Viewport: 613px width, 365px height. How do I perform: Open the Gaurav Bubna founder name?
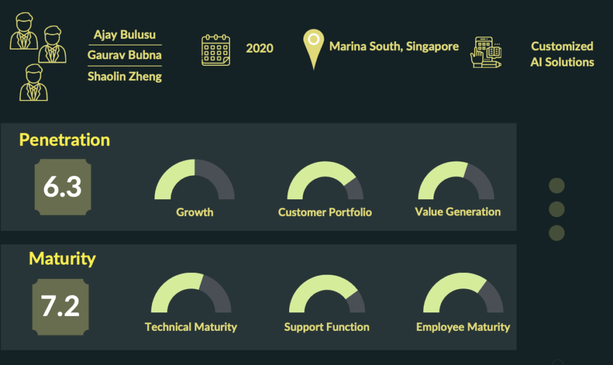coord(125,55)
